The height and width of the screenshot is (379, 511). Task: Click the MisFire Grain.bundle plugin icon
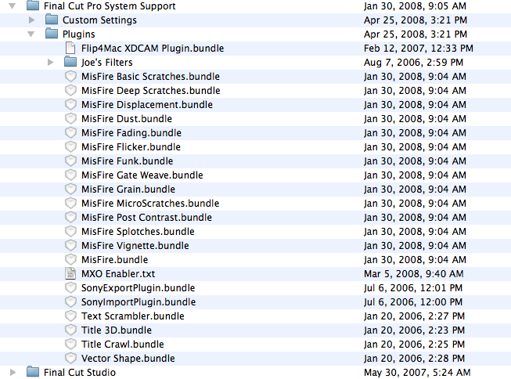point(71,189)
